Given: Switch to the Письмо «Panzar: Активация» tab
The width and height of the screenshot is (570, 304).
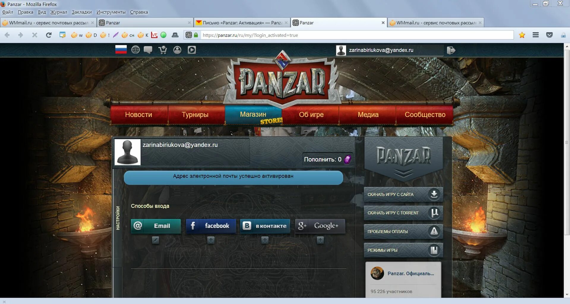Looking at the screenshot, I should [x=242, y=23].
